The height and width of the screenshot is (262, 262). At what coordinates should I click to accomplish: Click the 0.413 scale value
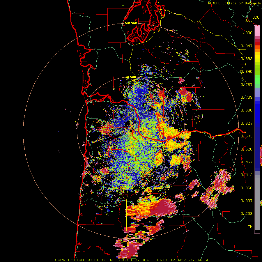(x=247, y=175)
